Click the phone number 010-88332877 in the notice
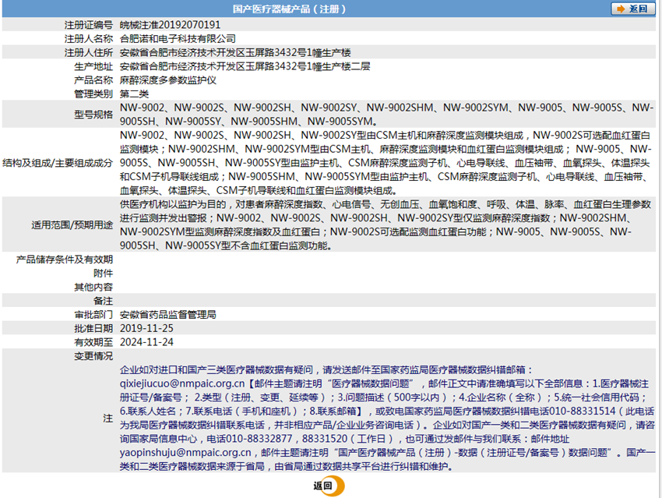 [x=259, y=439]
